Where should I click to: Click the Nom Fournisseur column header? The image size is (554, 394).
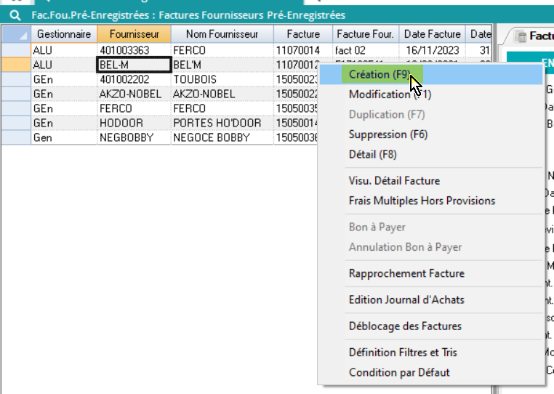[222, 34]
